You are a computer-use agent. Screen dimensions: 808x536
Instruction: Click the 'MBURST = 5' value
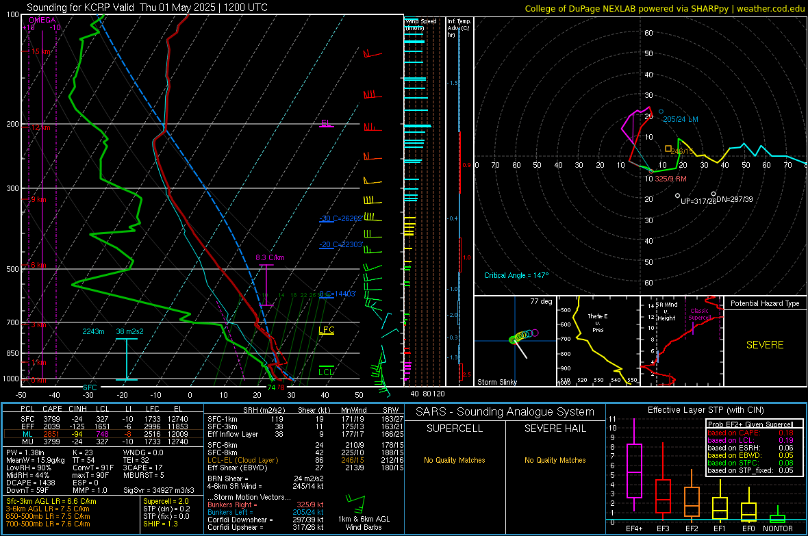pos(144,475)
